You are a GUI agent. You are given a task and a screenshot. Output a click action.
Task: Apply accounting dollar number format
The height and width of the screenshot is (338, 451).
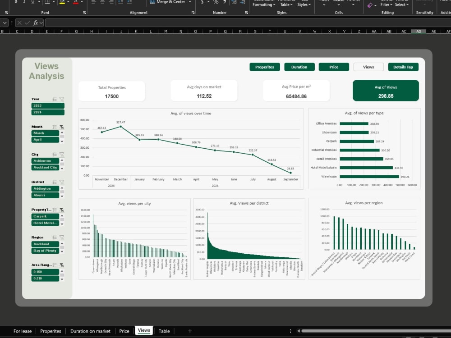pyautogui.click(x=202, y=2)
